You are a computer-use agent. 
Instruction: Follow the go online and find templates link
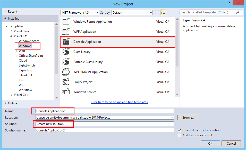coord(119,102)
